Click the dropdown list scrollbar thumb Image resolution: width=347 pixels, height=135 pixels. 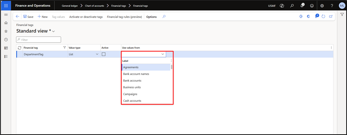172,67
